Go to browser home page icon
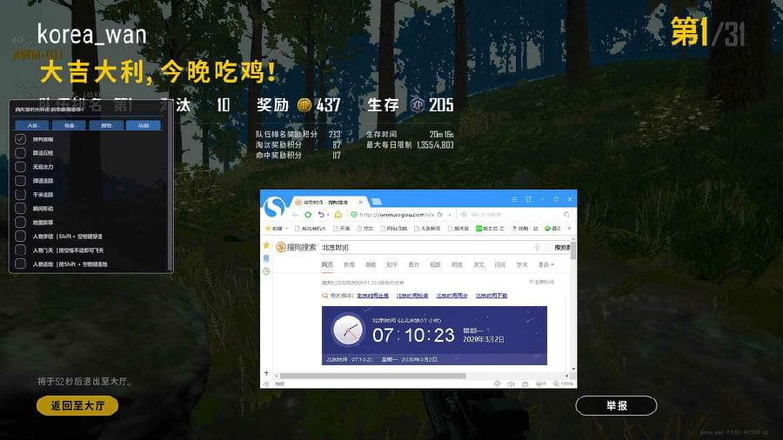This screenshot has width=783, height=440. (338, 215)
